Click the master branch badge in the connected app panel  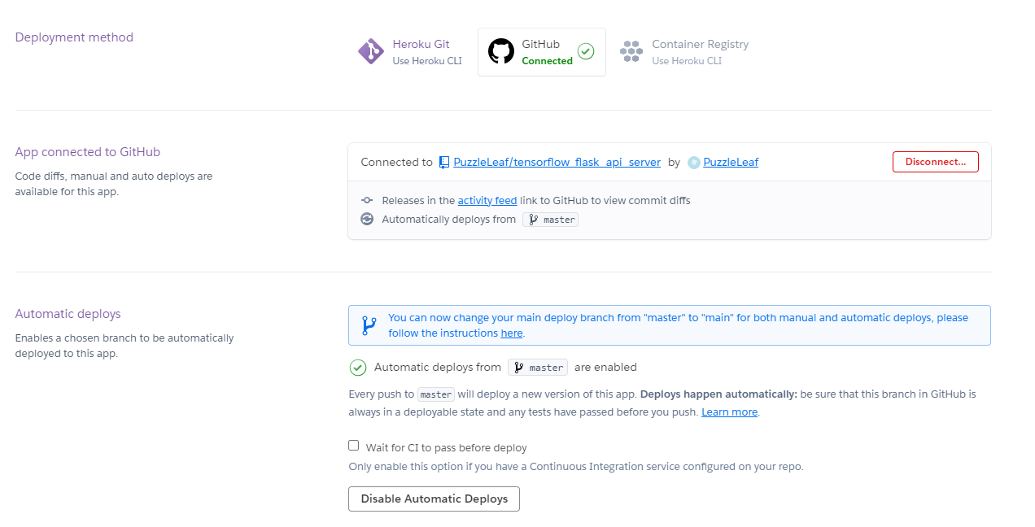pos(551,220)
